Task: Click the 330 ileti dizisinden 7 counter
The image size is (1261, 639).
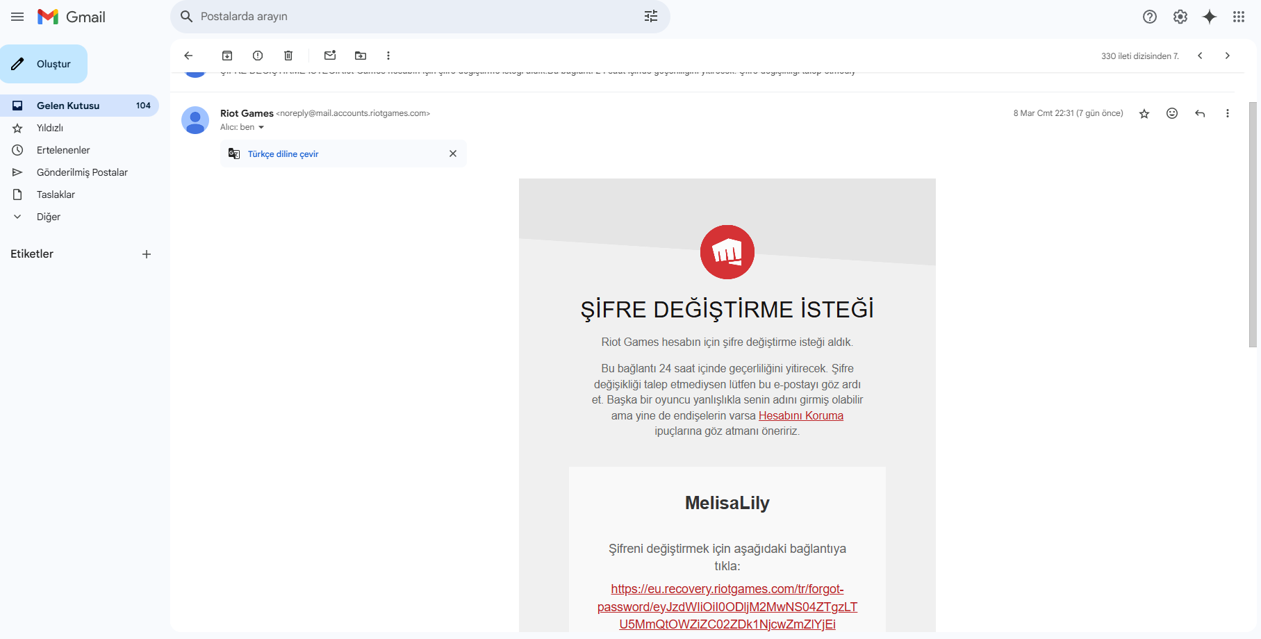Action: (1140, 56)
